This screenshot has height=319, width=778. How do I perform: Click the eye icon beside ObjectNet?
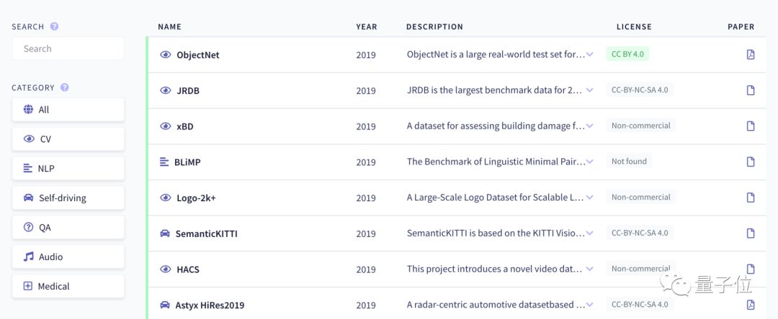pyautogui.click(x=165, y=55)
